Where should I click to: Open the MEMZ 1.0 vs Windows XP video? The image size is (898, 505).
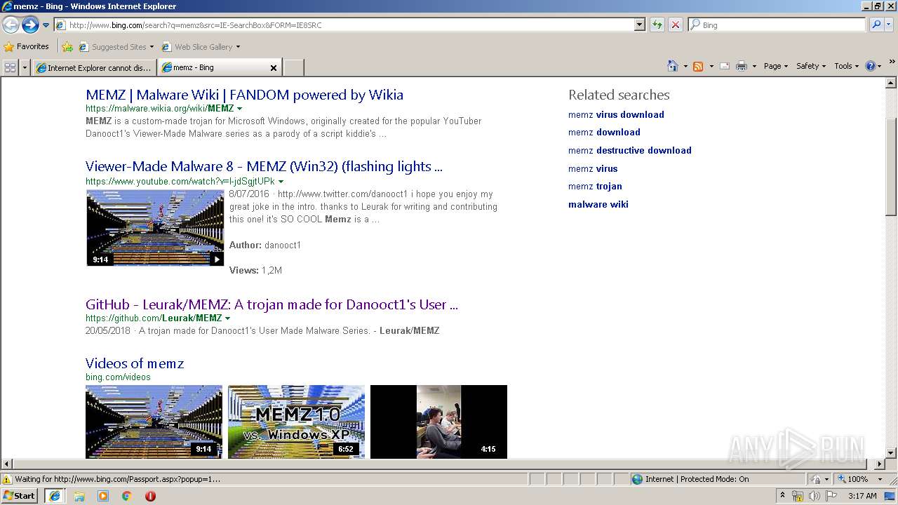tap(296, 422)
